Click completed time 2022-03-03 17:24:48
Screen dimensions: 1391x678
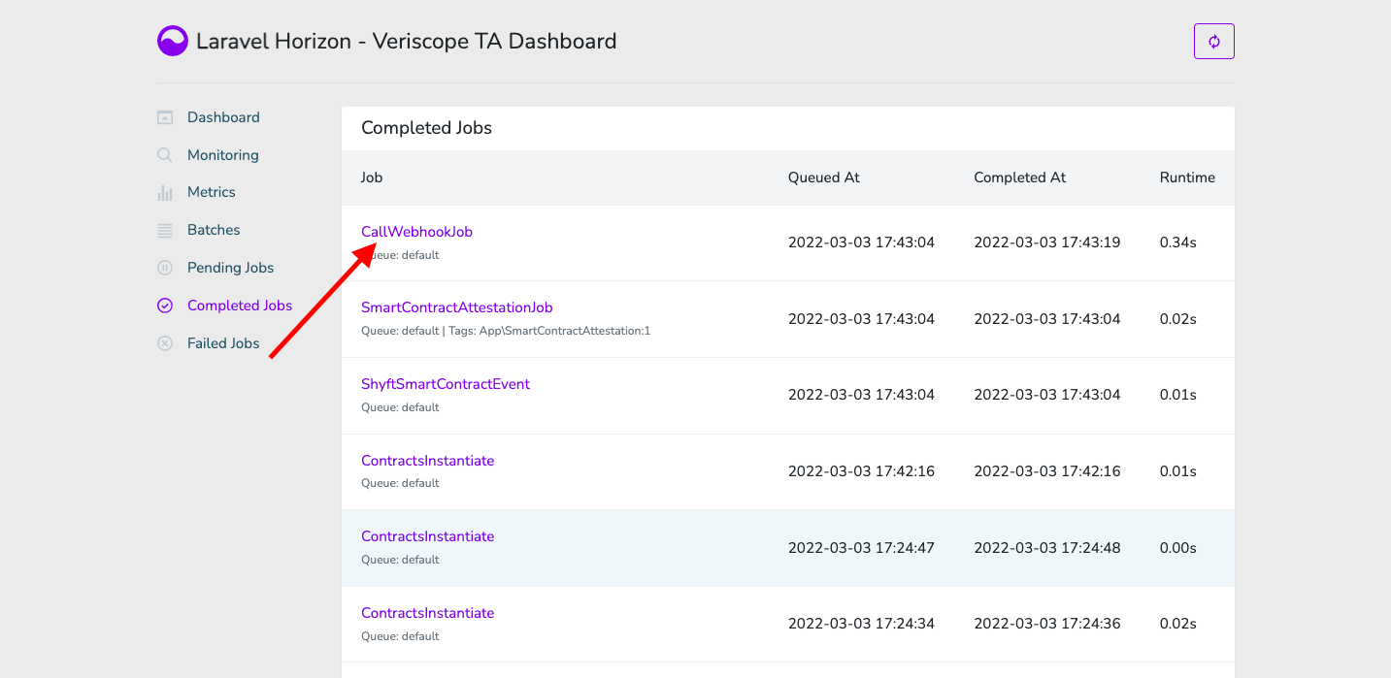tap(1047, 548)
